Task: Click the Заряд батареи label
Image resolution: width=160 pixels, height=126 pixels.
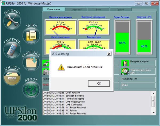Action: (x=122, y=17)
